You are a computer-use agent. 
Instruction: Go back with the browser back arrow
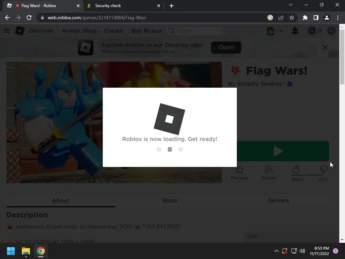click(7, 18)
